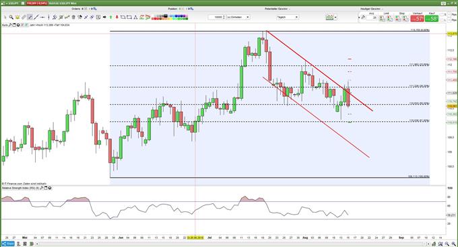The image size is (458, 247).
Task: Select the eraser drawing tool
Action: pos(24,17)
